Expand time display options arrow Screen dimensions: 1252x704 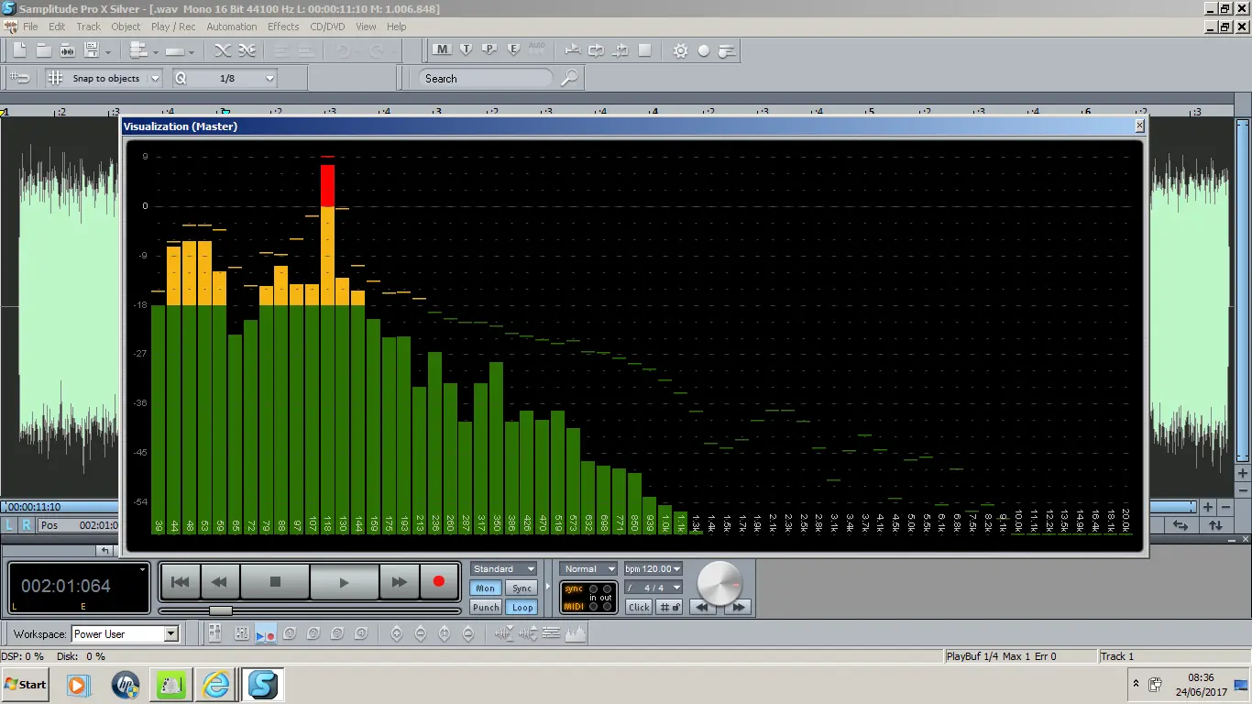[x=142, y=569]
